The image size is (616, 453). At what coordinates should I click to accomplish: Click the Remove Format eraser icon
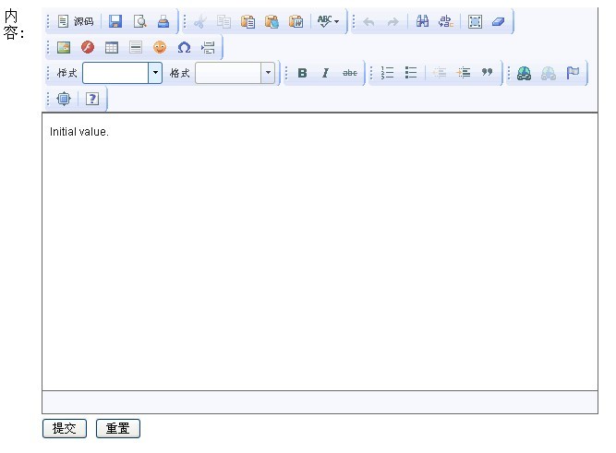[499, 21]
